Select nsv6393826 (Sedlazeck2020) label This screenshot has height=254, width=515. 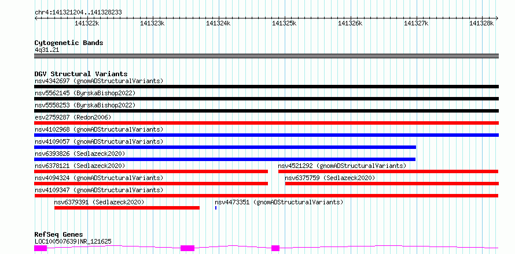tap(80, 154)
